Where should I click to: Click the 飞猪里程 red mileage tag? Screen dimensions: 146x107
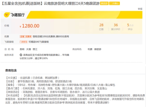[x=24, y=42]
